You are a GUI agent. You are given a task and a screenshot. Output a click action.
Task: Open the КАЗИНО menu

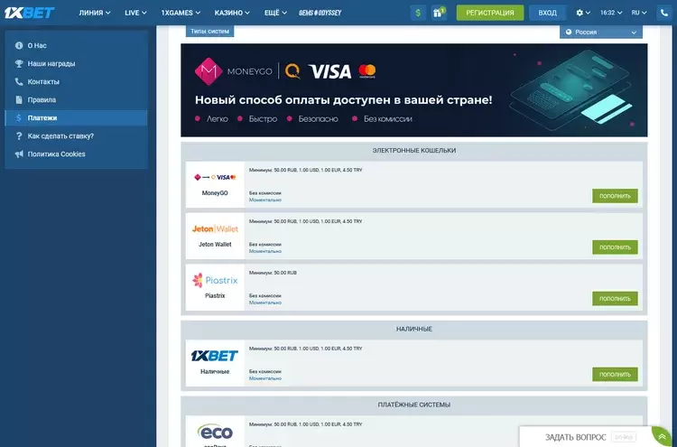[232, 13]
